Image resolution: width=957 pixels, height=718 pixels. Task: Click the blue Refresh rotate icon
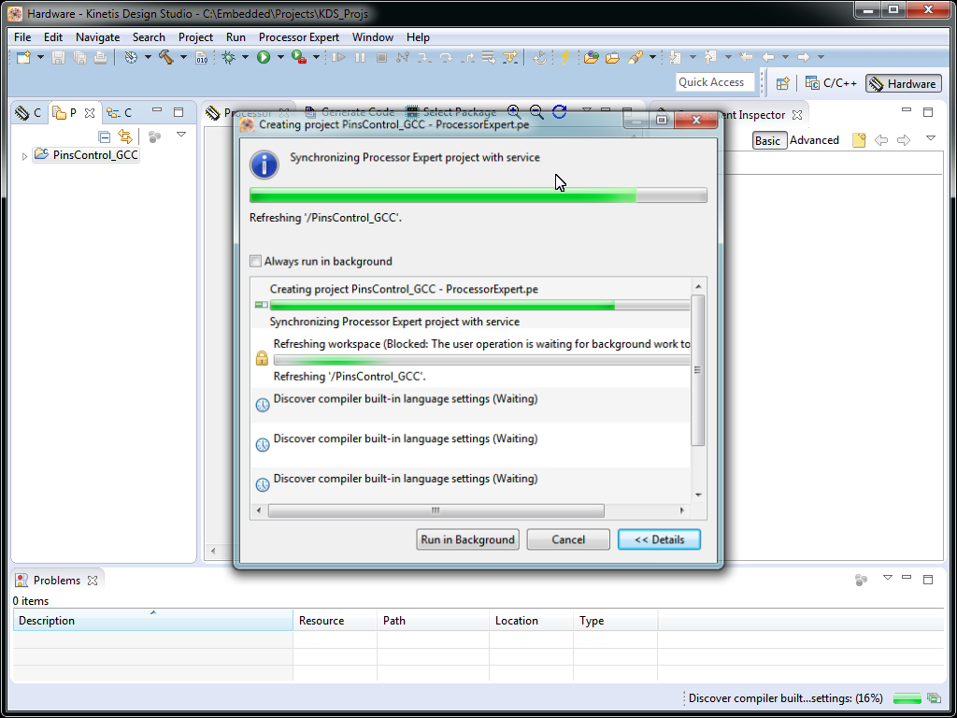click(x=559, y=112)
